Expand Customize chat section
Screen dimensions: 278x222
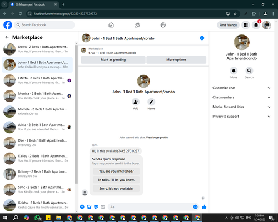tap(241, 88)
